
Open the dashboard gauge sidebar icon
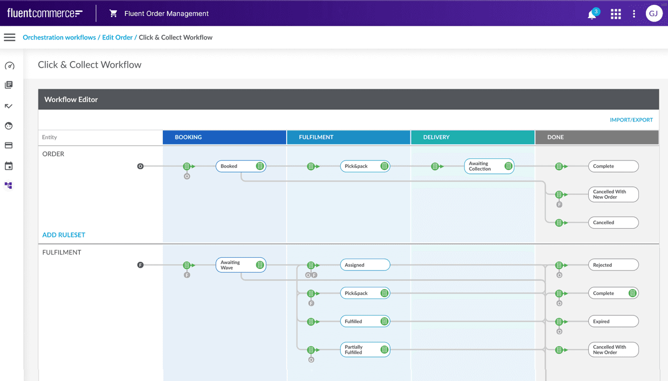coord(9,66)
